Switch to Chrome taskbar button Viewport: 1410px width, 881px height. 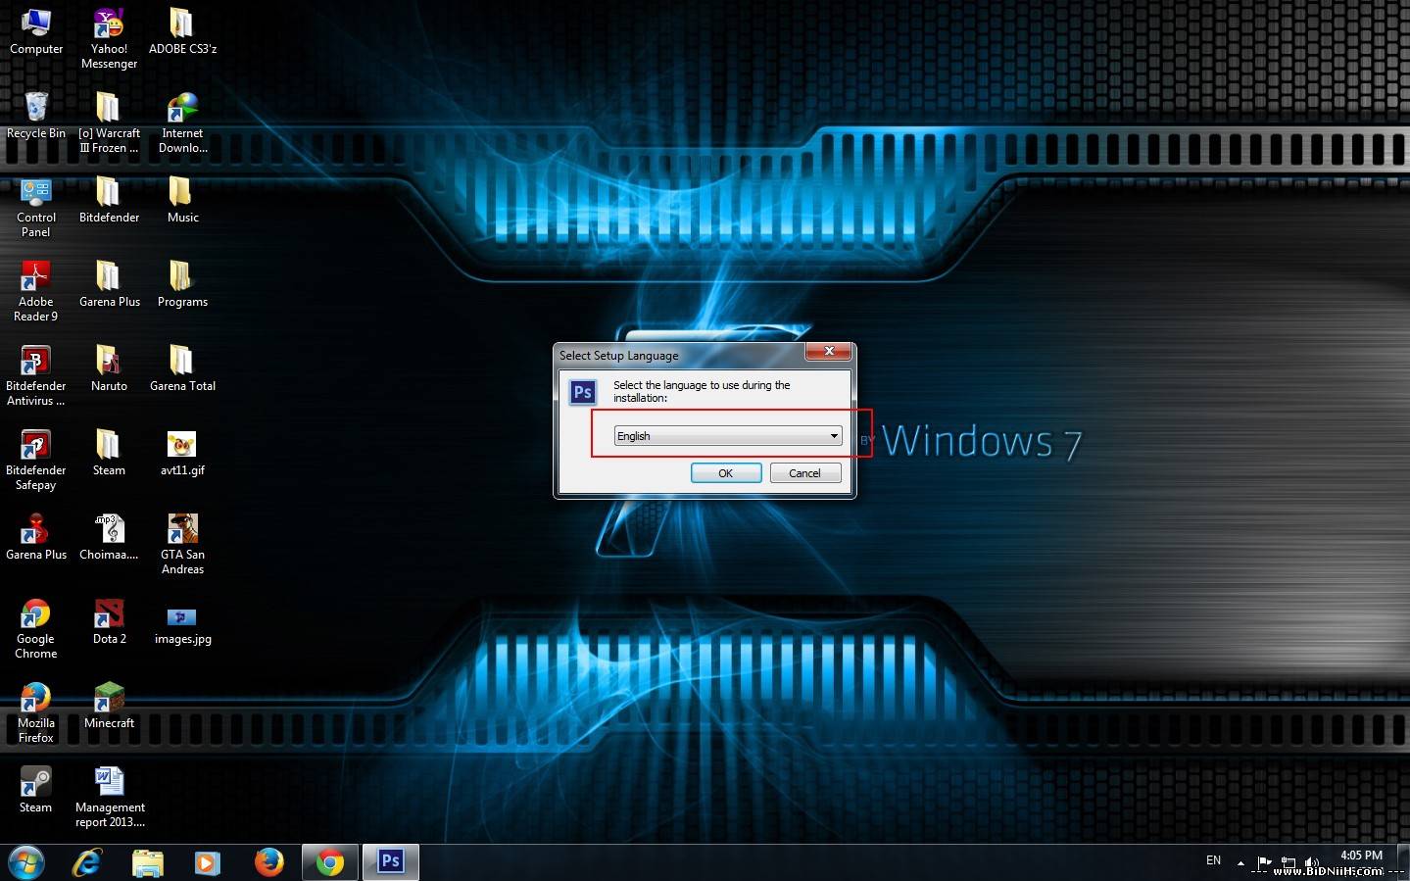point(330,862)
